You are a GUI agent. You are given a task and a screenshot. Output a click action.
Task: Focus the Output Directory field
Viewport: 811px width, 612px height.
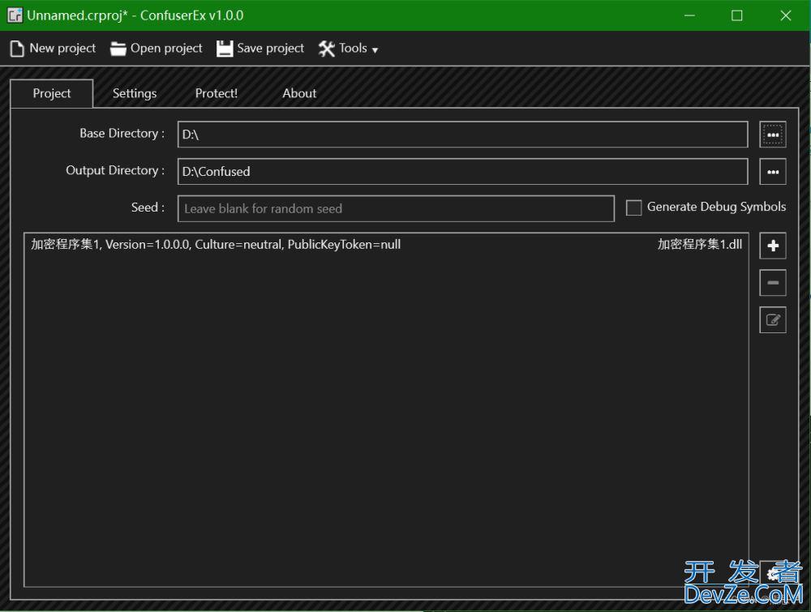(x=463, y=172)
